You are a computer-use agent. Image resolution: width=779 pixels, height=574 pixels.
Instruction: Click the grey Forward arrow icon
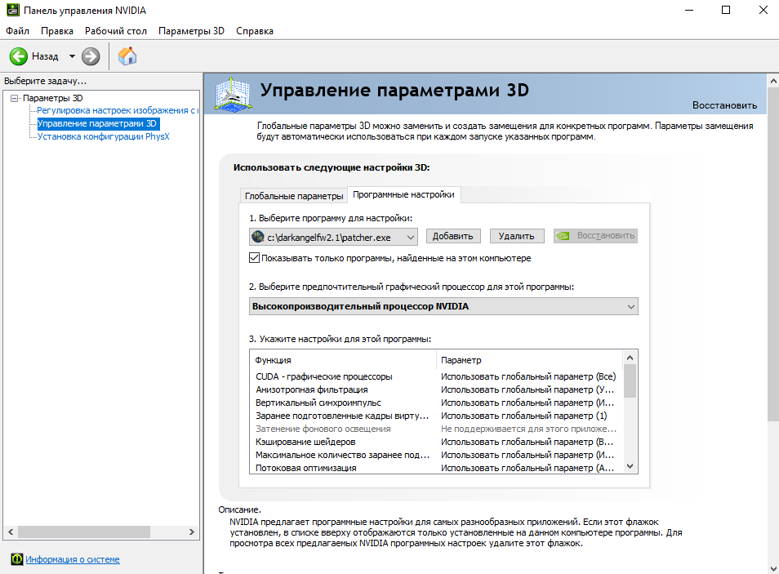pos(91,56)
